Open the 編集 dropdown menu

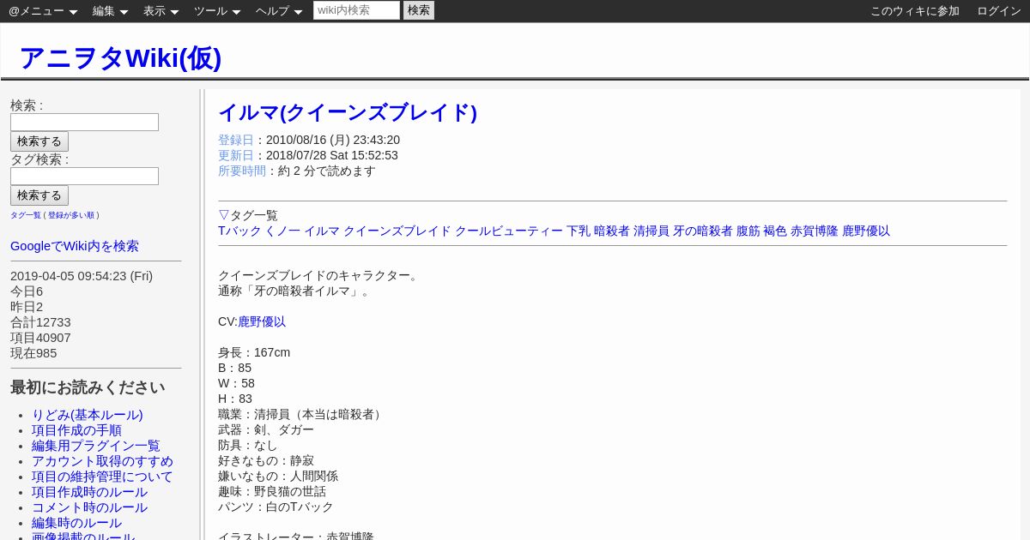pos(110,11)
